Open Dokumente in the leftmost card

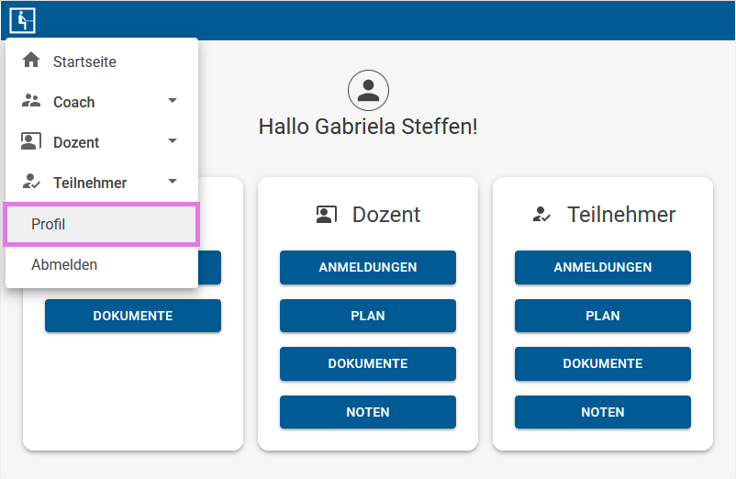[x=133, y=316]
